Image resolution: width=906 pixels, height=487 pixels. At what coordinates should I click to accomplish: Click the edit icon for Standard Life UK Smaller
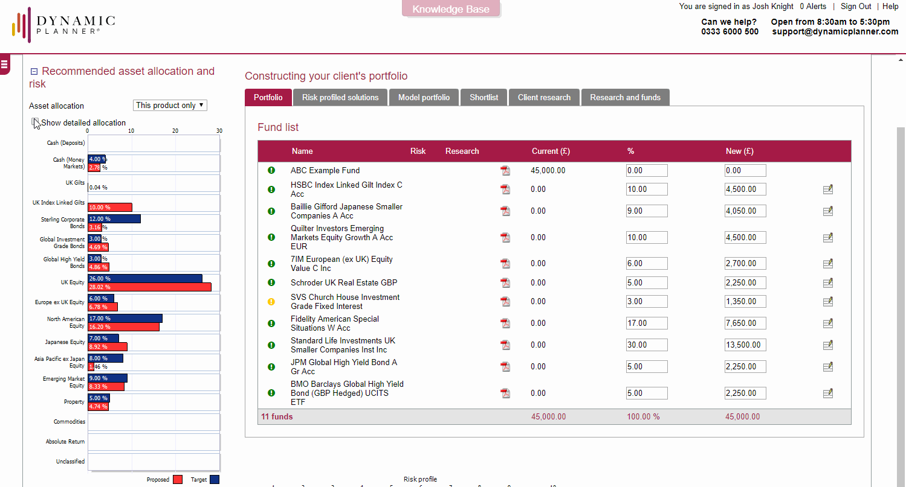828,345
